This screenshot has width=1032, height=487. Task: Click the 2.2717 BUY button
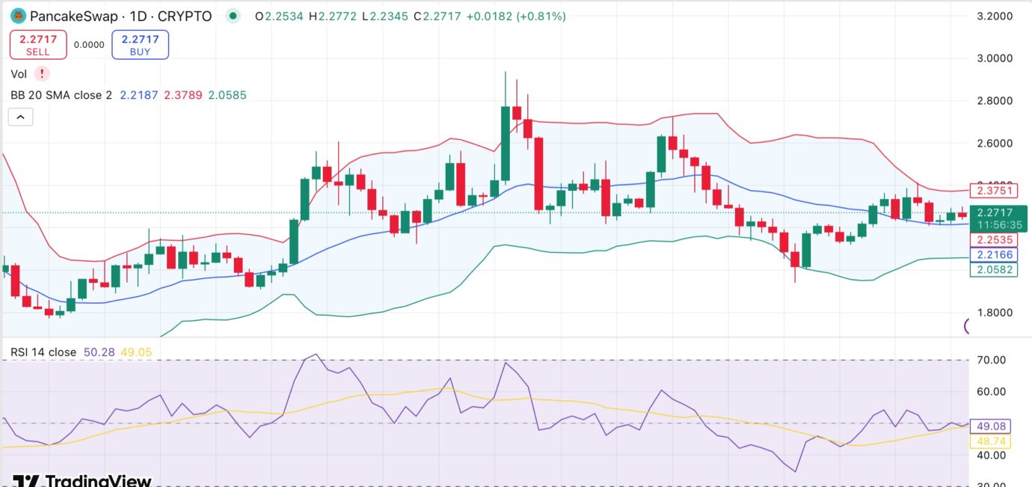point(140,45)
